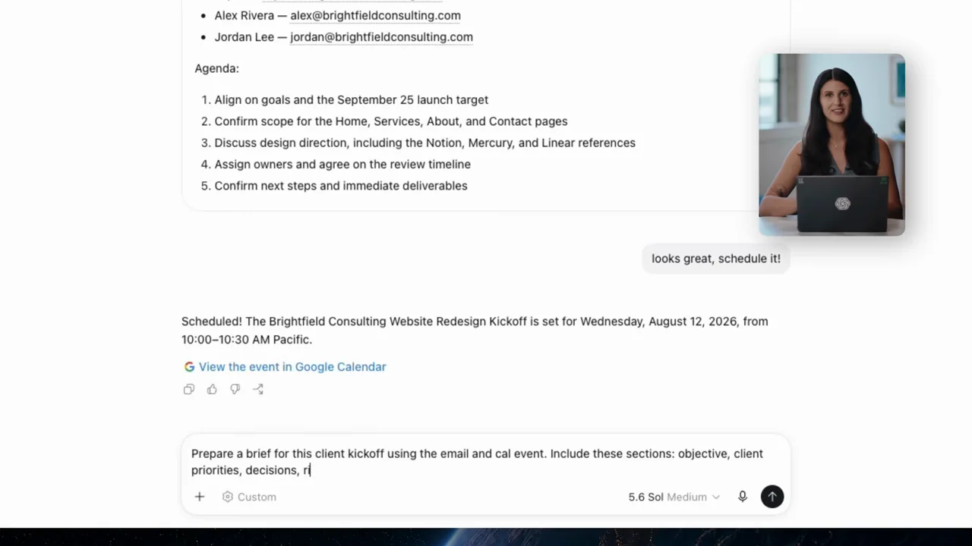Viewport: 972px width, 546px height.
Task: Open the 5.6 Sol Medium model dropdown
Action: [674, 497]
